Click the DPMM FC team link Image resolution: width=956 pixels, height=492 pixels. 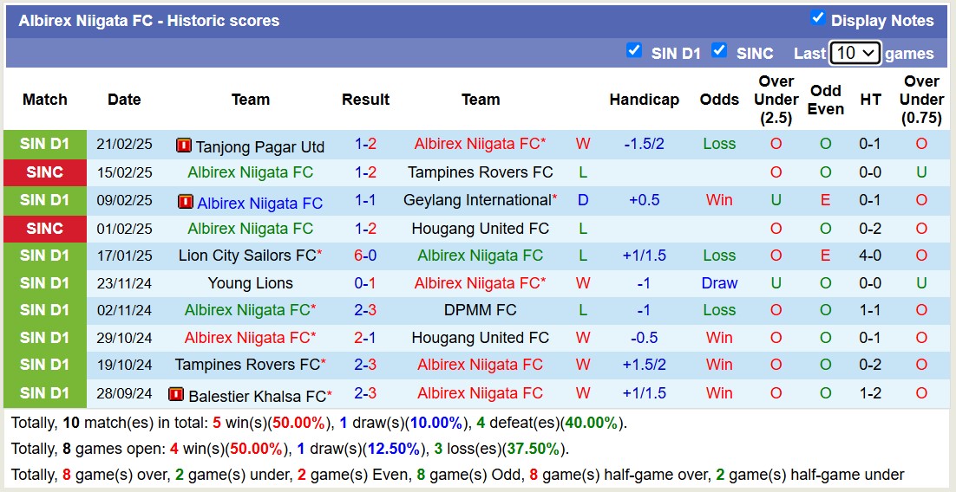coord(480,310)
